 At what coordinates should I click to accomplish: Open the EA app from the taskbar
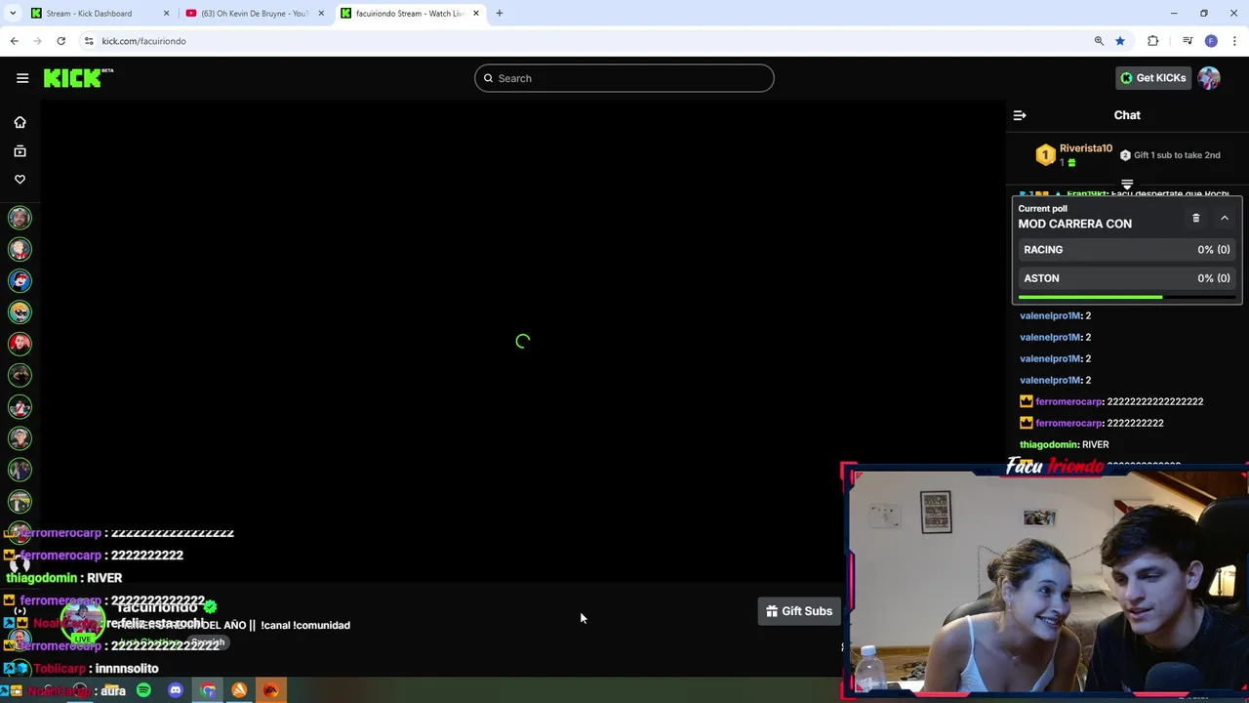(x=270, y=690)
